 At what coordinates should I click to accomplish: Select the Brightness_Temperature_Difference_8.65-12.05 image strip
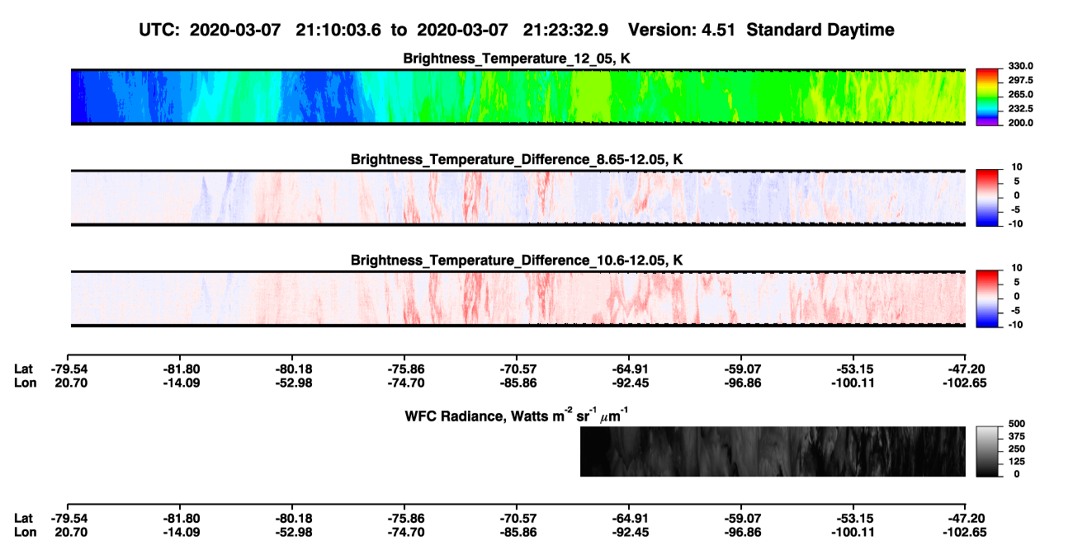coord(518,197)
